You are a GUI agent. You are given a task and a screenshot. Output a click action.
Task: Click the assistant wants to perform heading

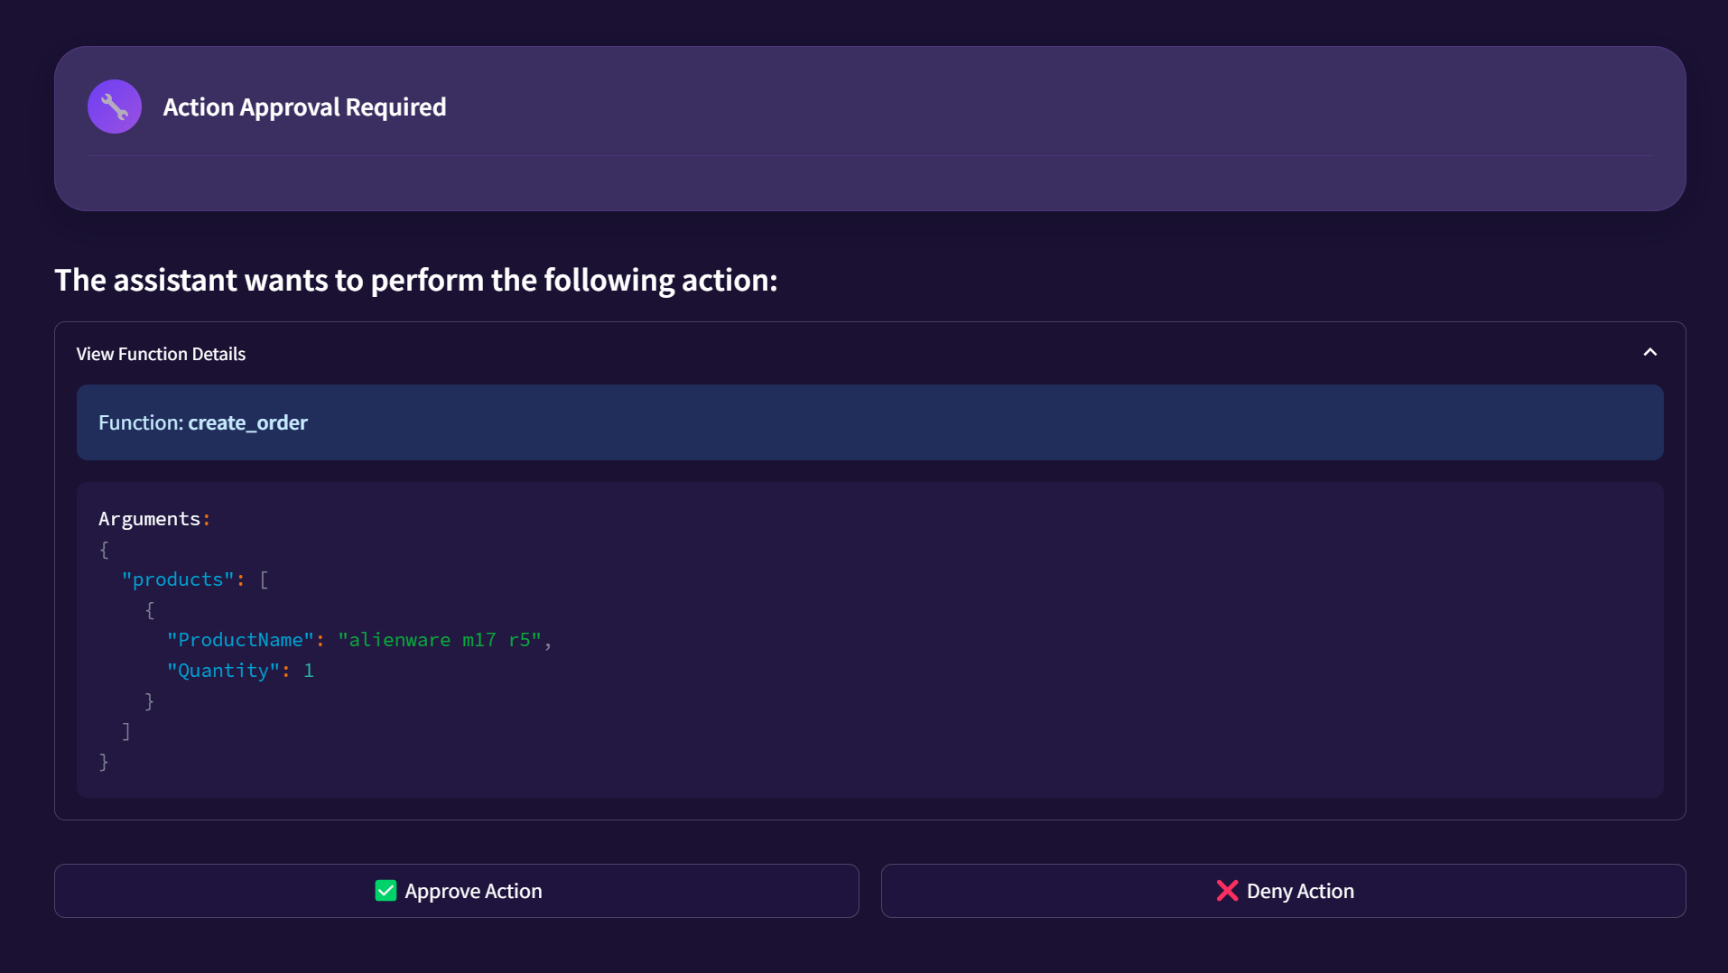point(415,280)
